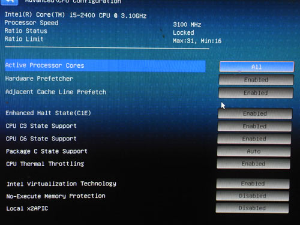Screen dimensions: 300x225
Task: Click the Ratio Status label
Action: [26, 31]
